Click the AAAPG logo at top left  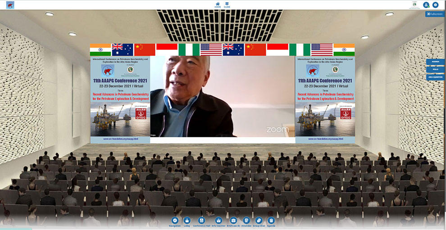pos(10,5)
